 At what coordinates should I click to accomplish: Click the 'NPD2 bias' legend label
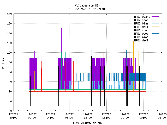tap(141, 23)
